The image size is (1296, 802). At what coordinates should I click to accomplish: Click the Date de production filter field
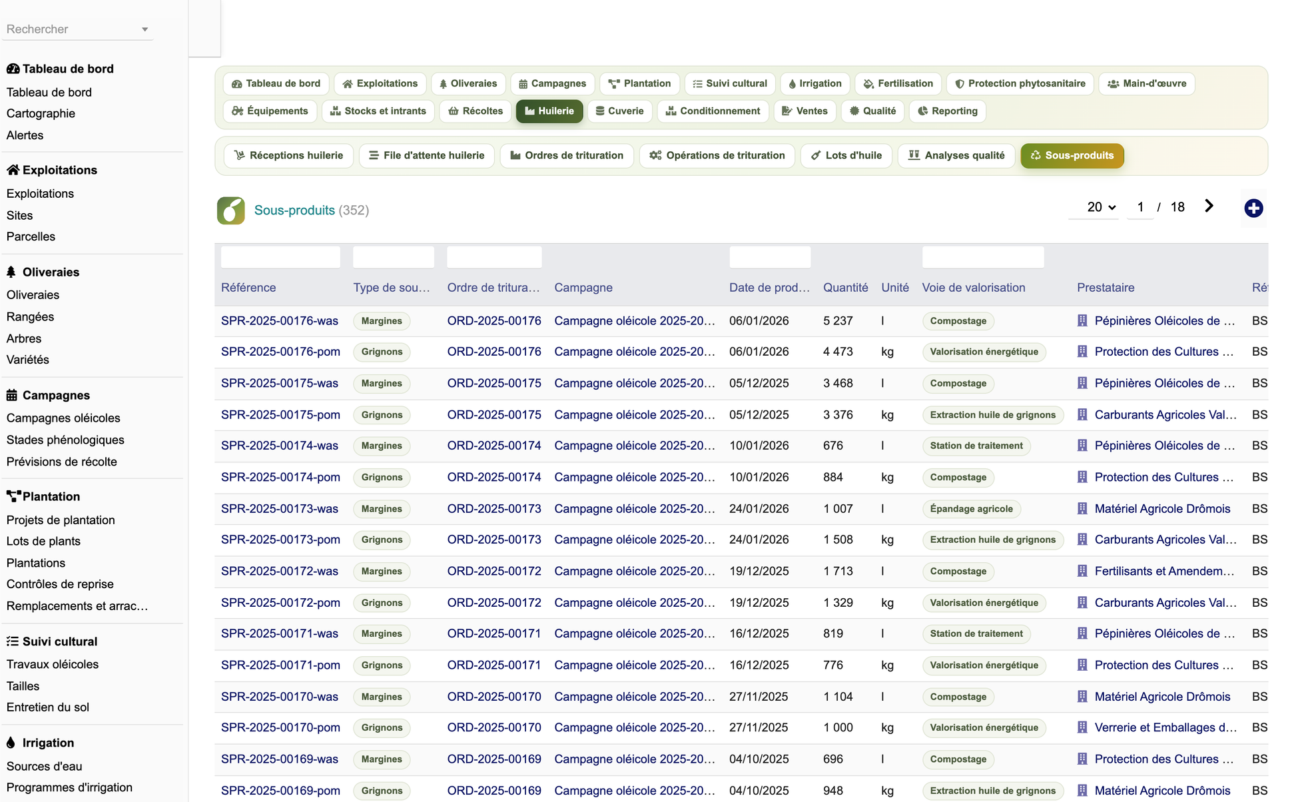click(x=770, y=257)
